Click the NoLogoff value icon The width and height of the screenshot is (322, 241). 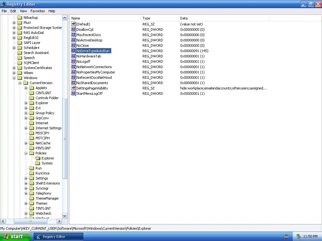(74, 61)
